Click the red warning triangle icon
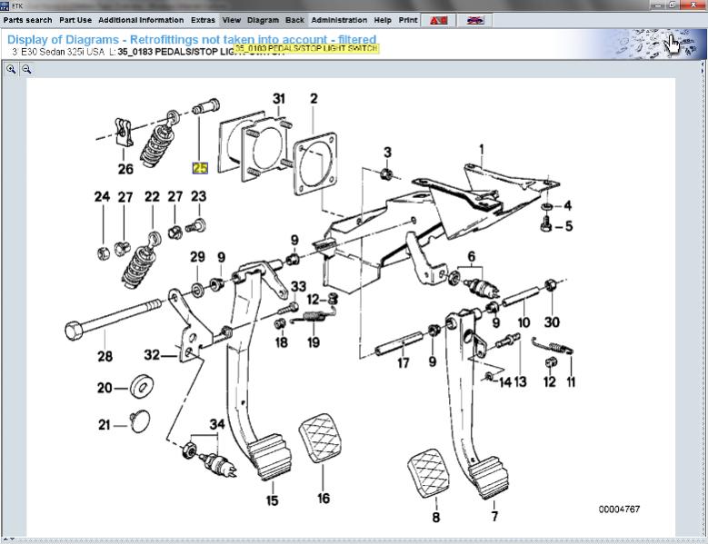Screen dimensions: 708x544 [439, 20]
